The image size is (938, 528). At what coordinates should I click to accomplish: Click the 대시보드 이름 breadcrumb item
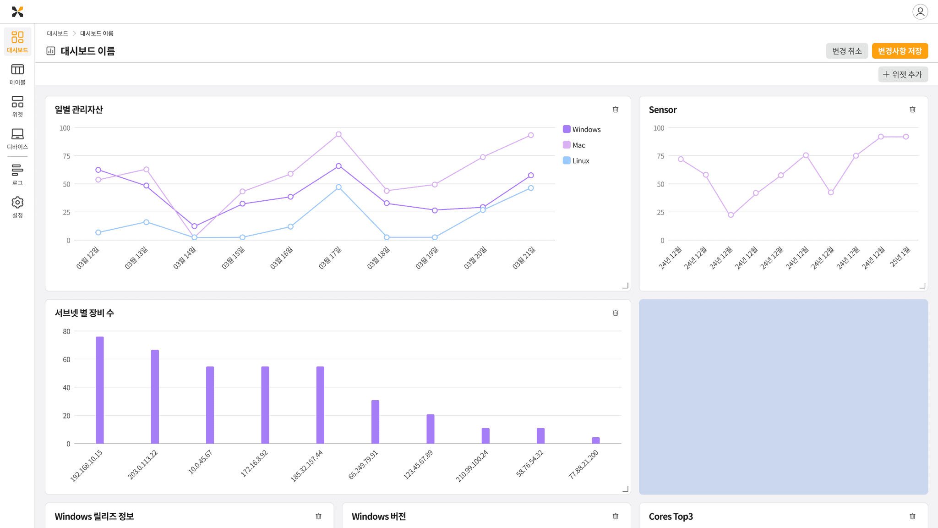tap(97, 33)
